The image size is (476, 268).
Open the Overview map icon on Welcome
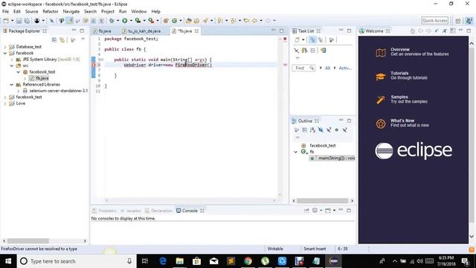[x=381, y=53]
